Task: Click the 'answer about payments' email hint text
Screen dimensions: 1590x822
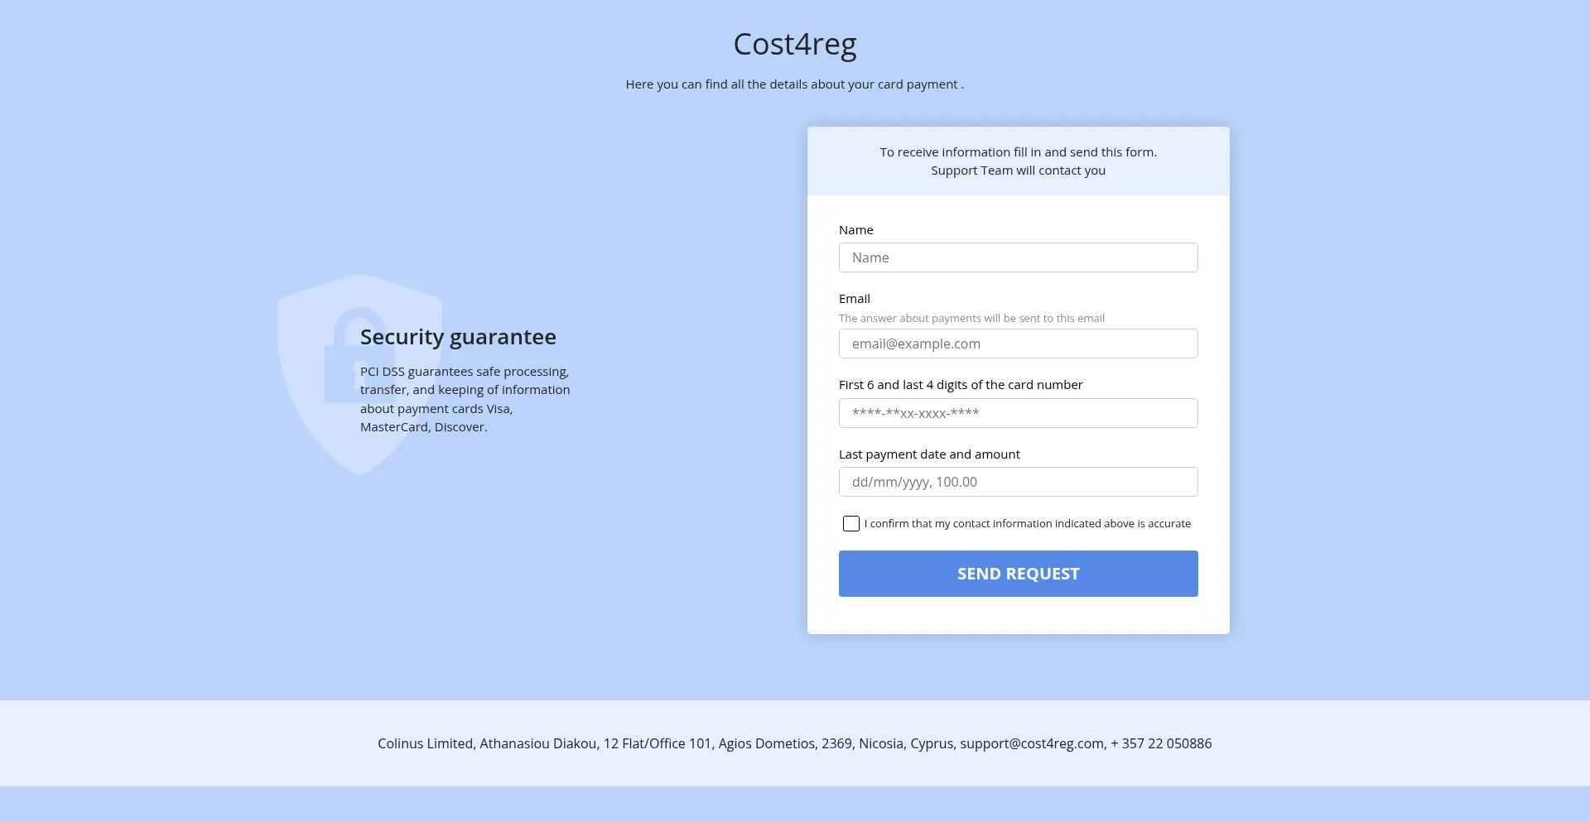Action: tap(971, 318)
